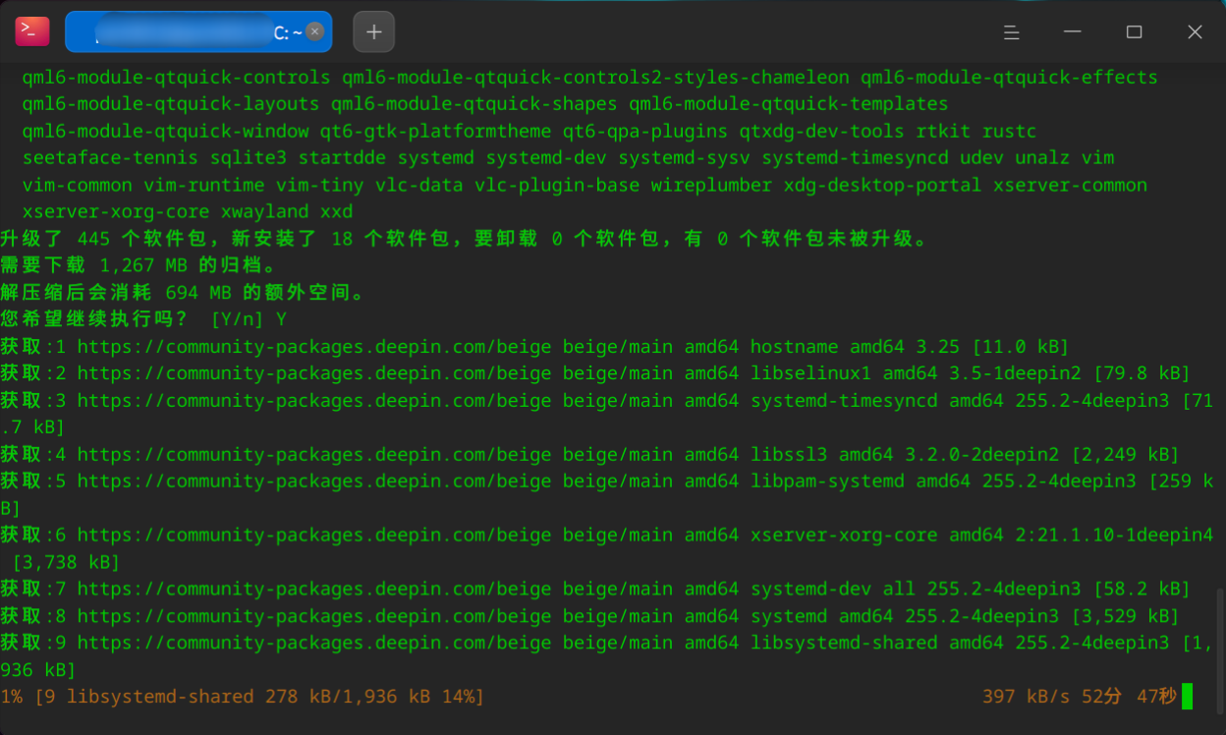
Task: Click the "rustc" package name
Action: pos(1009,132)
